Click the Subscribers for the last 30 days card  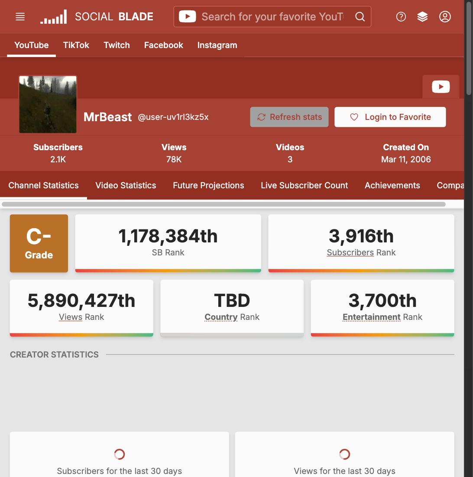pyautogui.click(x=119, y=454)
